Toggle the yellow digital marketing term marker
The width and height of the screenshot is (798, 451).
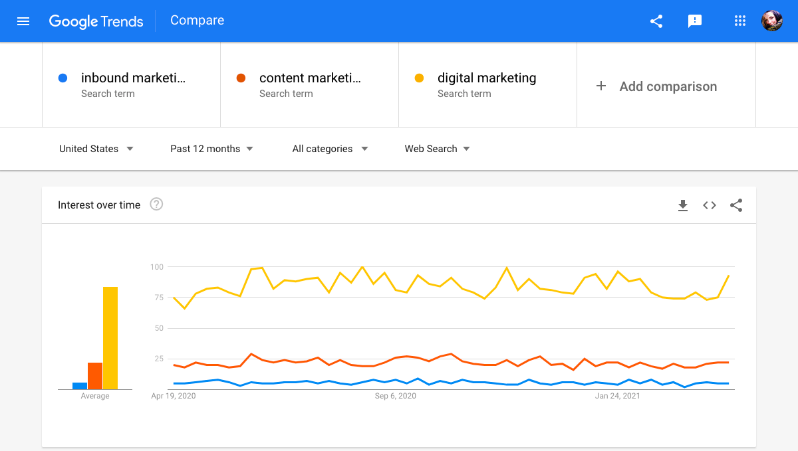[419, 78]
